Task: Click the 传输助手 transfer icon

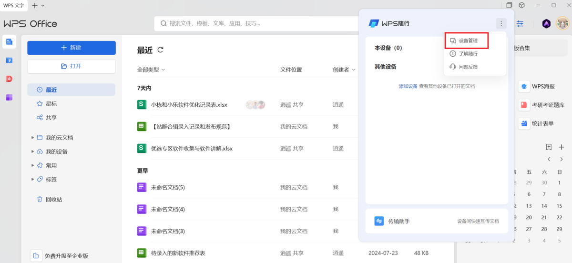Action: click(379, 221)
